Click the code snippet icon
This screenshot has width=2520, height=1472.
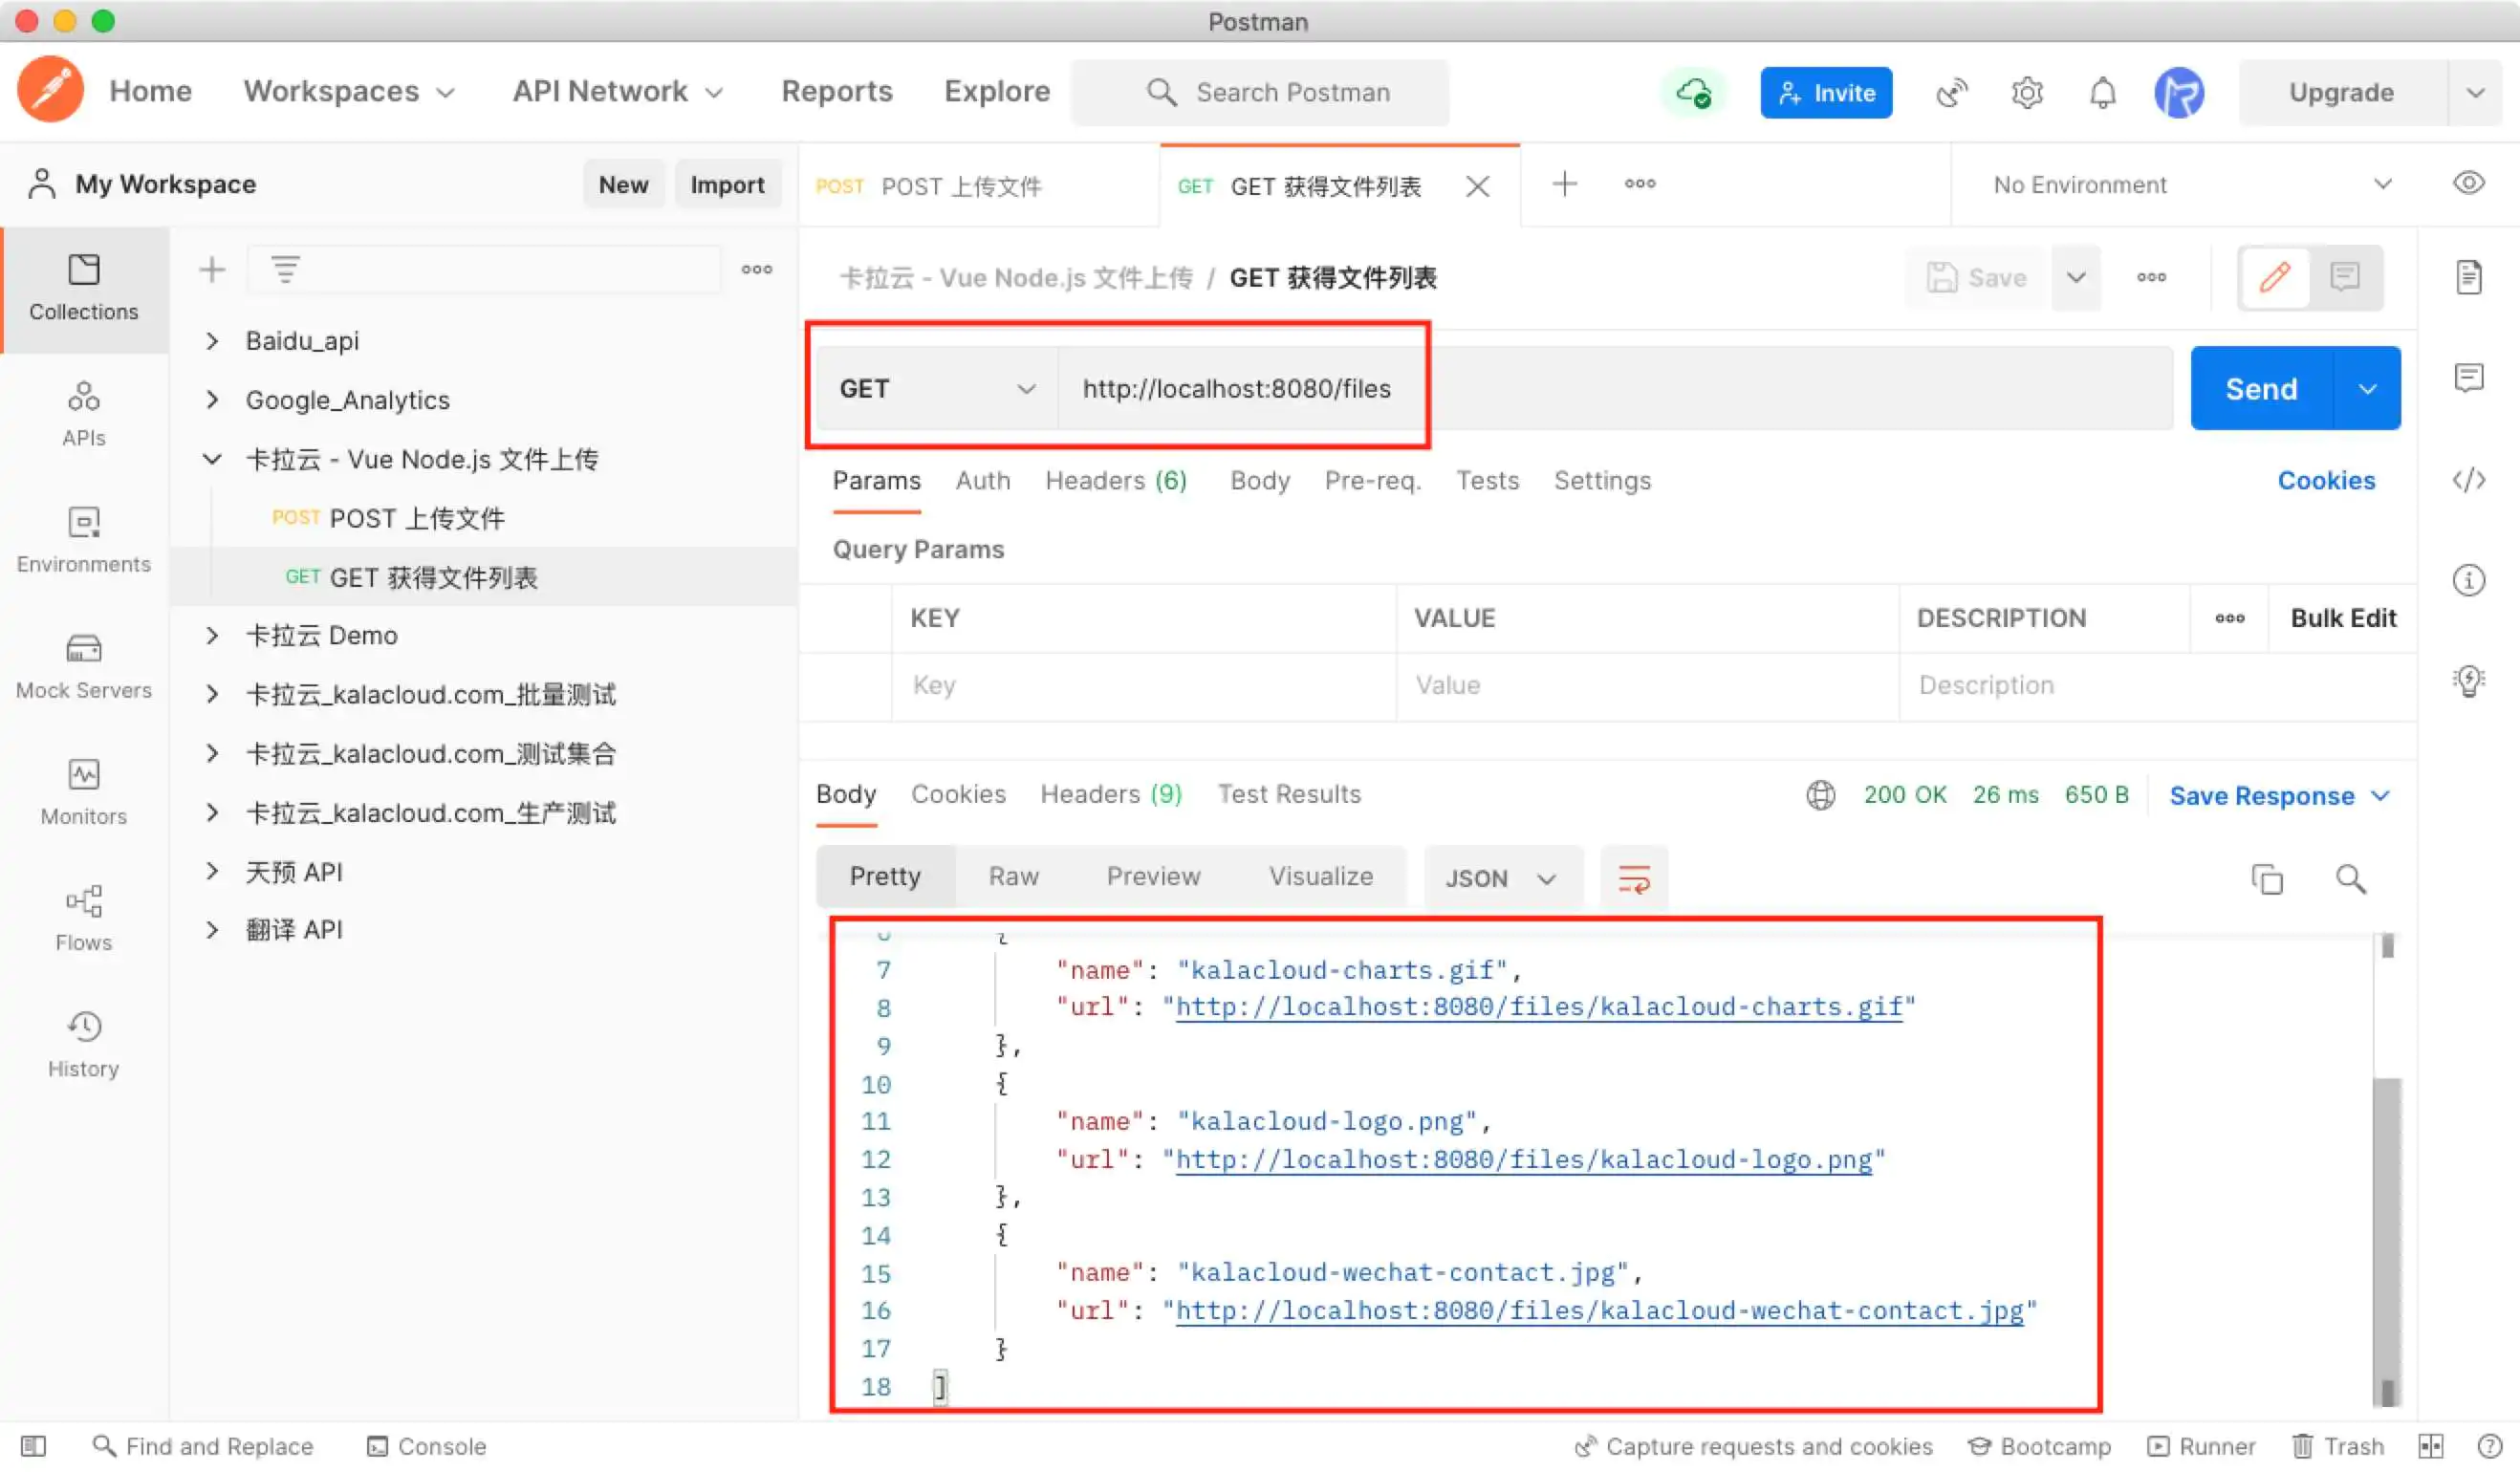pyautogui.click(x=2468, y=480)
